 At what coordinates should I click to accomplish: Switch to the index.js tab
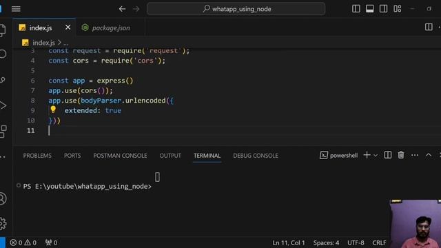[41, 28]
